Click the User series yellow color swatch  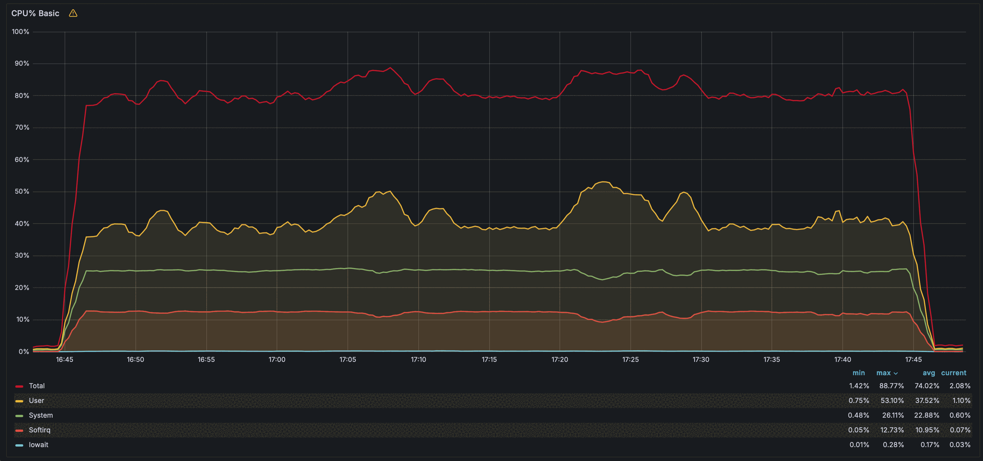[19, 401]
